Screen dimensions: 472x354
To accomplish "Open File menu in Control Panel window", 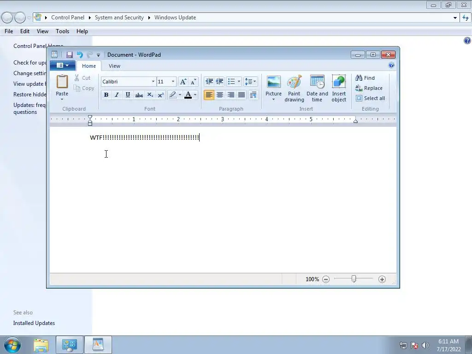I will click(9, 31).
